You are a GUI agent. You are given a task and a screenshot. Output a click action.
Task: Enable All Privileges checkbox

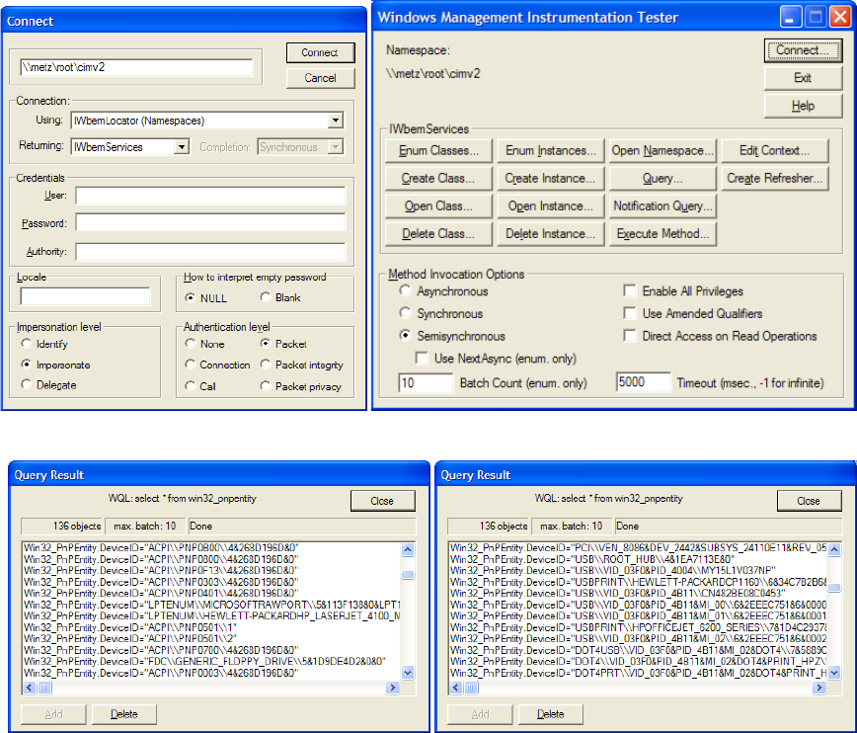click(x=630, y=291)
